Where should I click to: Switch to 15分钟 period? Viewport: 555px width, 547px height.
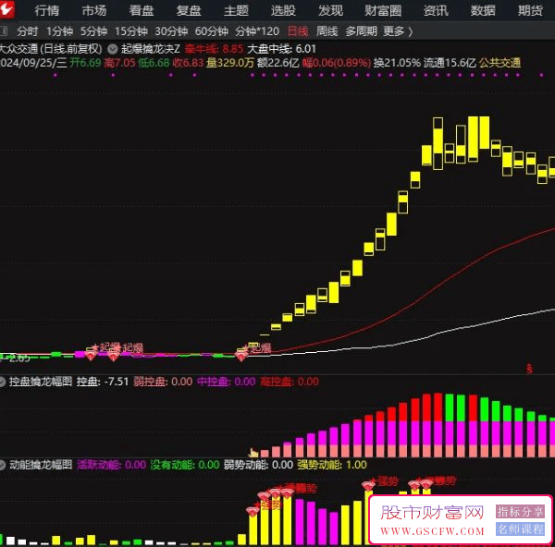pyautogui.click(x=131, y=31)
